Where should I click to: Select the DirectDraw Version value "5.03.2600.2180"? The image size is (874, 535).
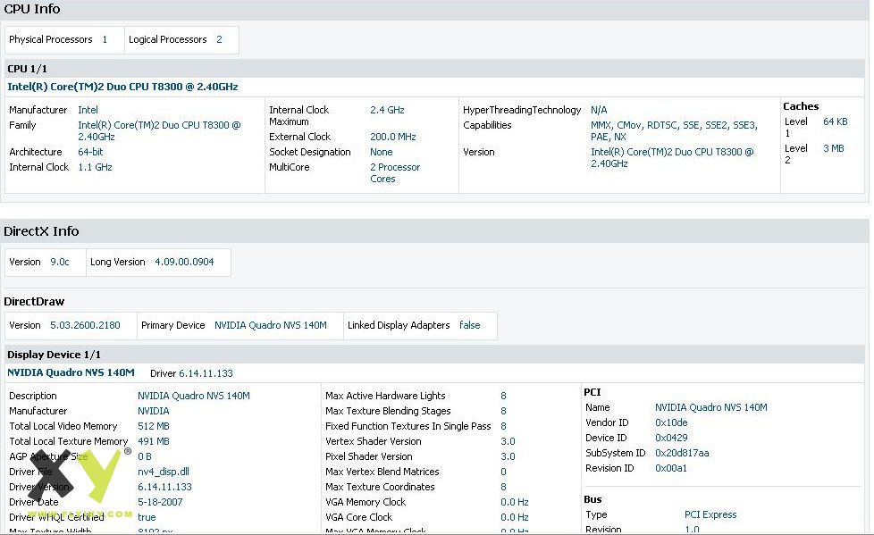point(85,325)
